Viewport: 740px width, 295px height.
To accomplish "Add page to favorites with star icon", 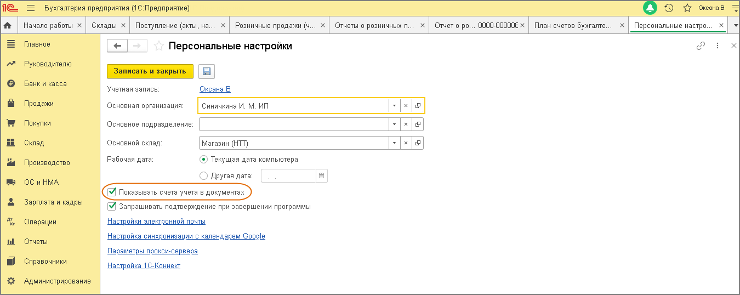I will coord(159,46).
